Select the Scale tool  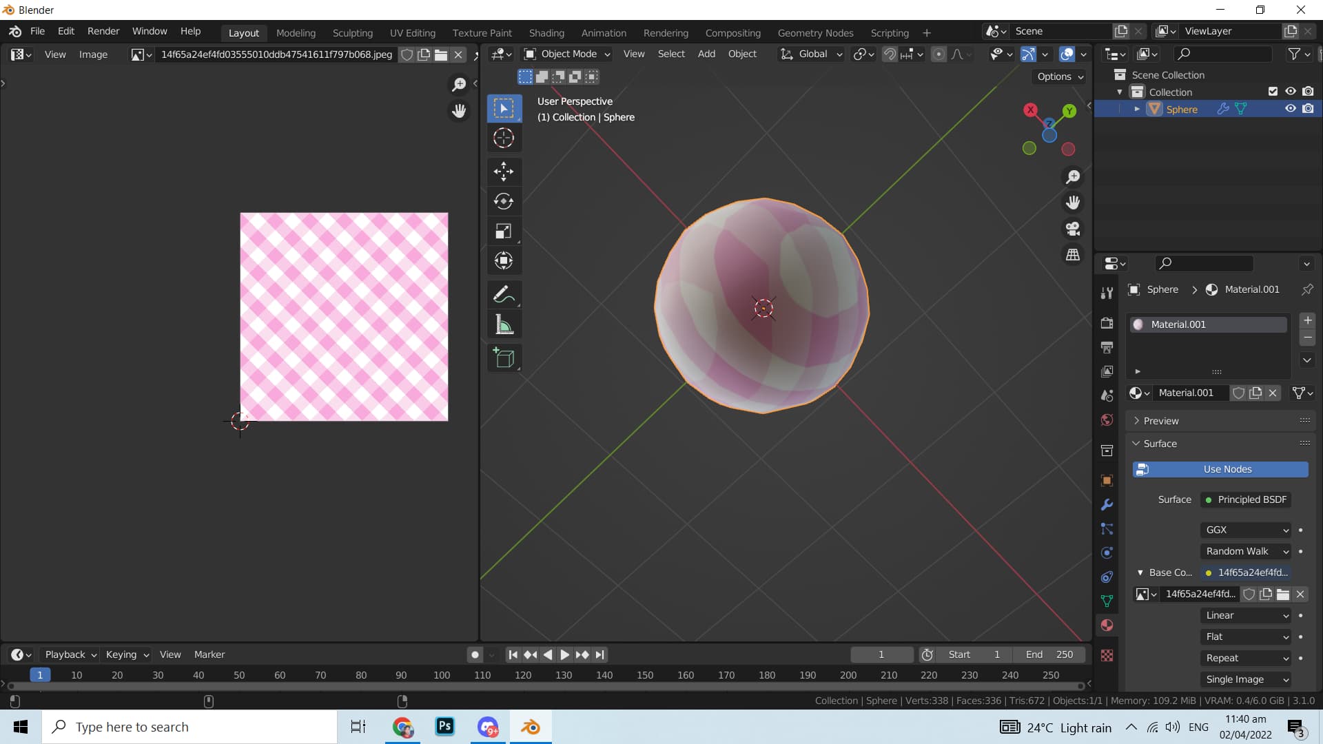(x=504, y=231)
